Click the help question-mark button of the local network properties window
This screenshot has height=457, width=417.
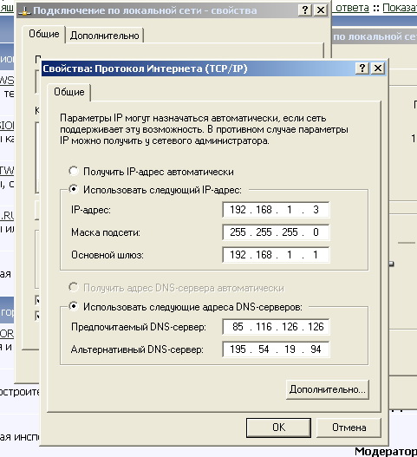click(305, 10)
